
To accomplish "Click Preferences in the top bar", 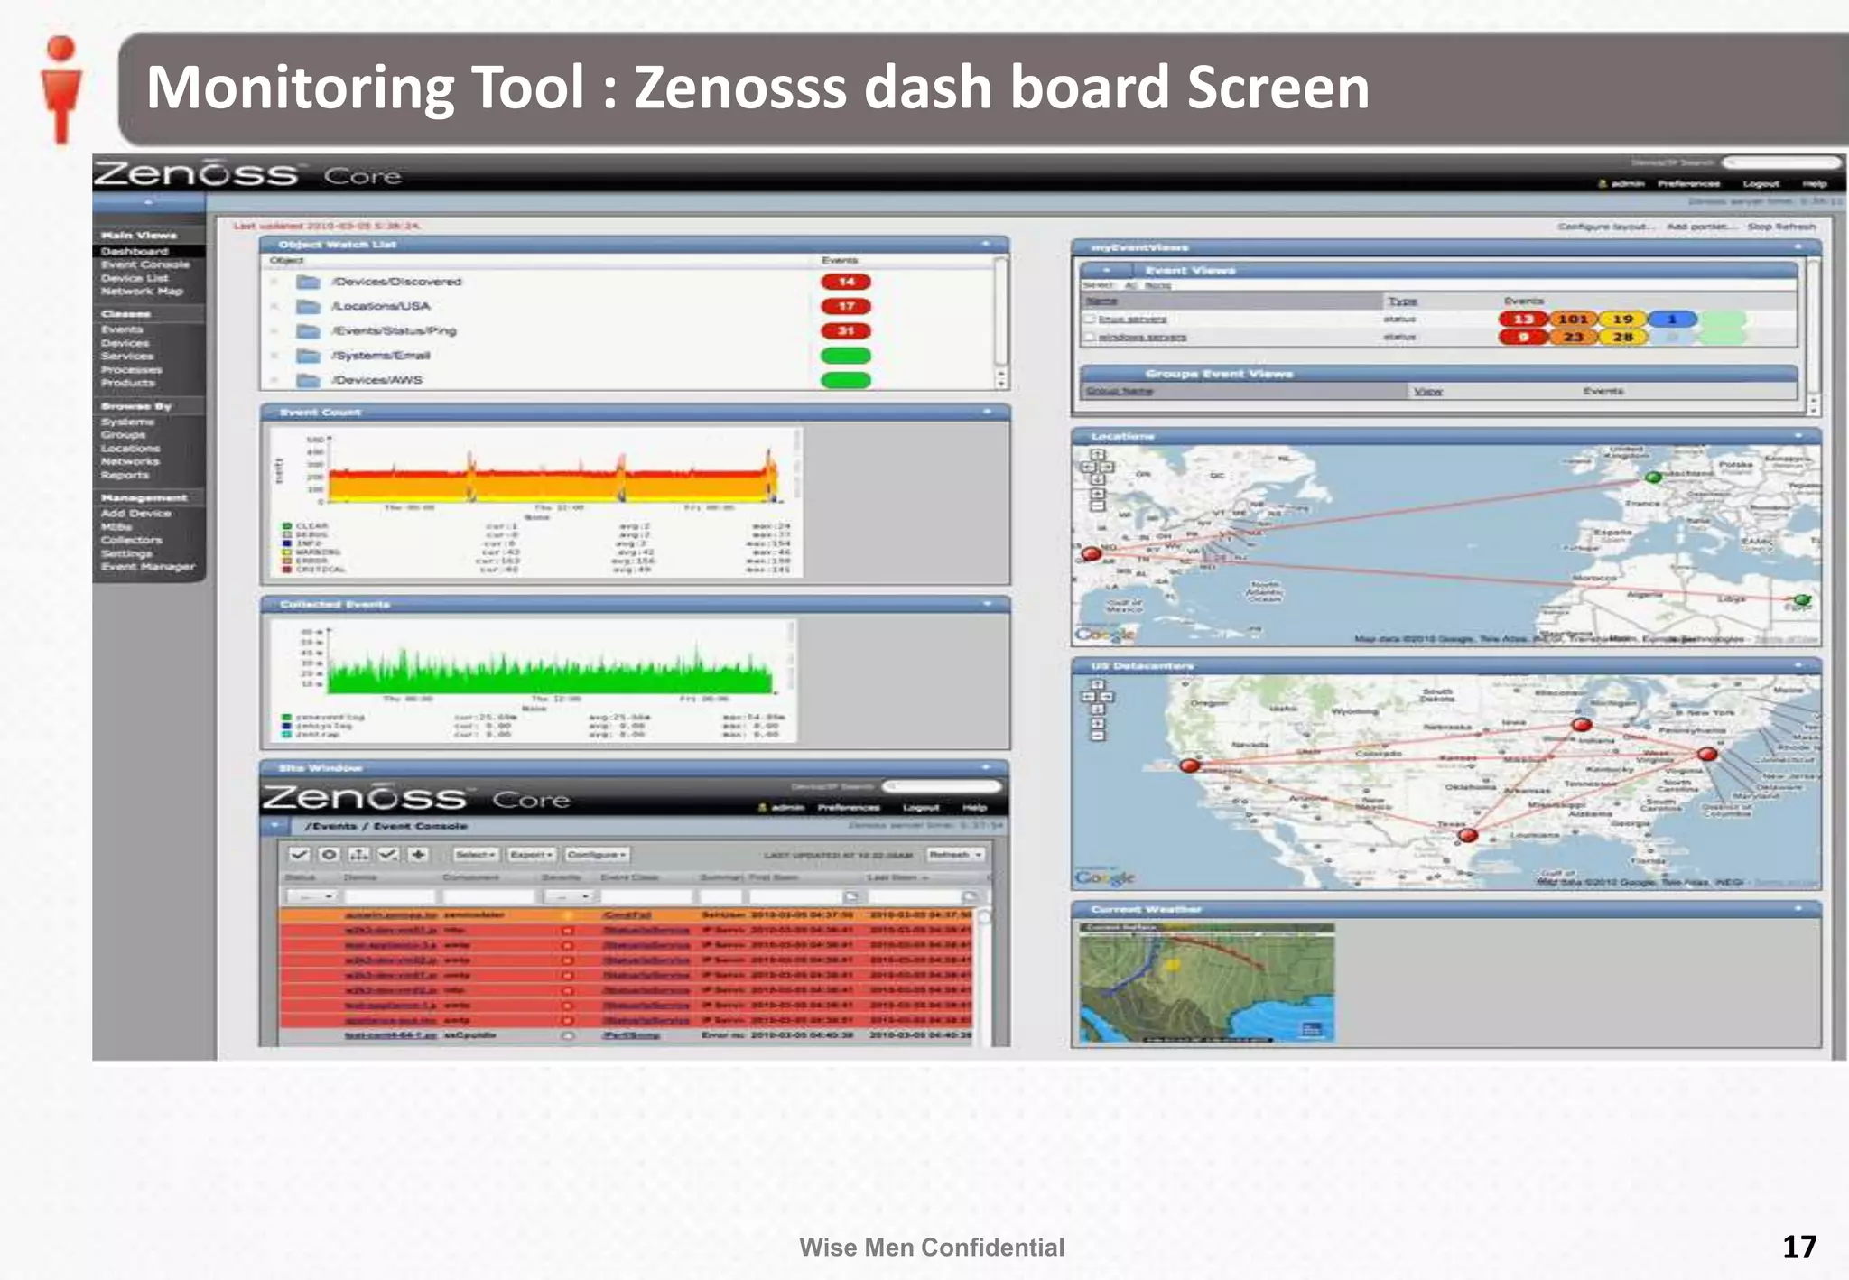I will (1688, 183).
